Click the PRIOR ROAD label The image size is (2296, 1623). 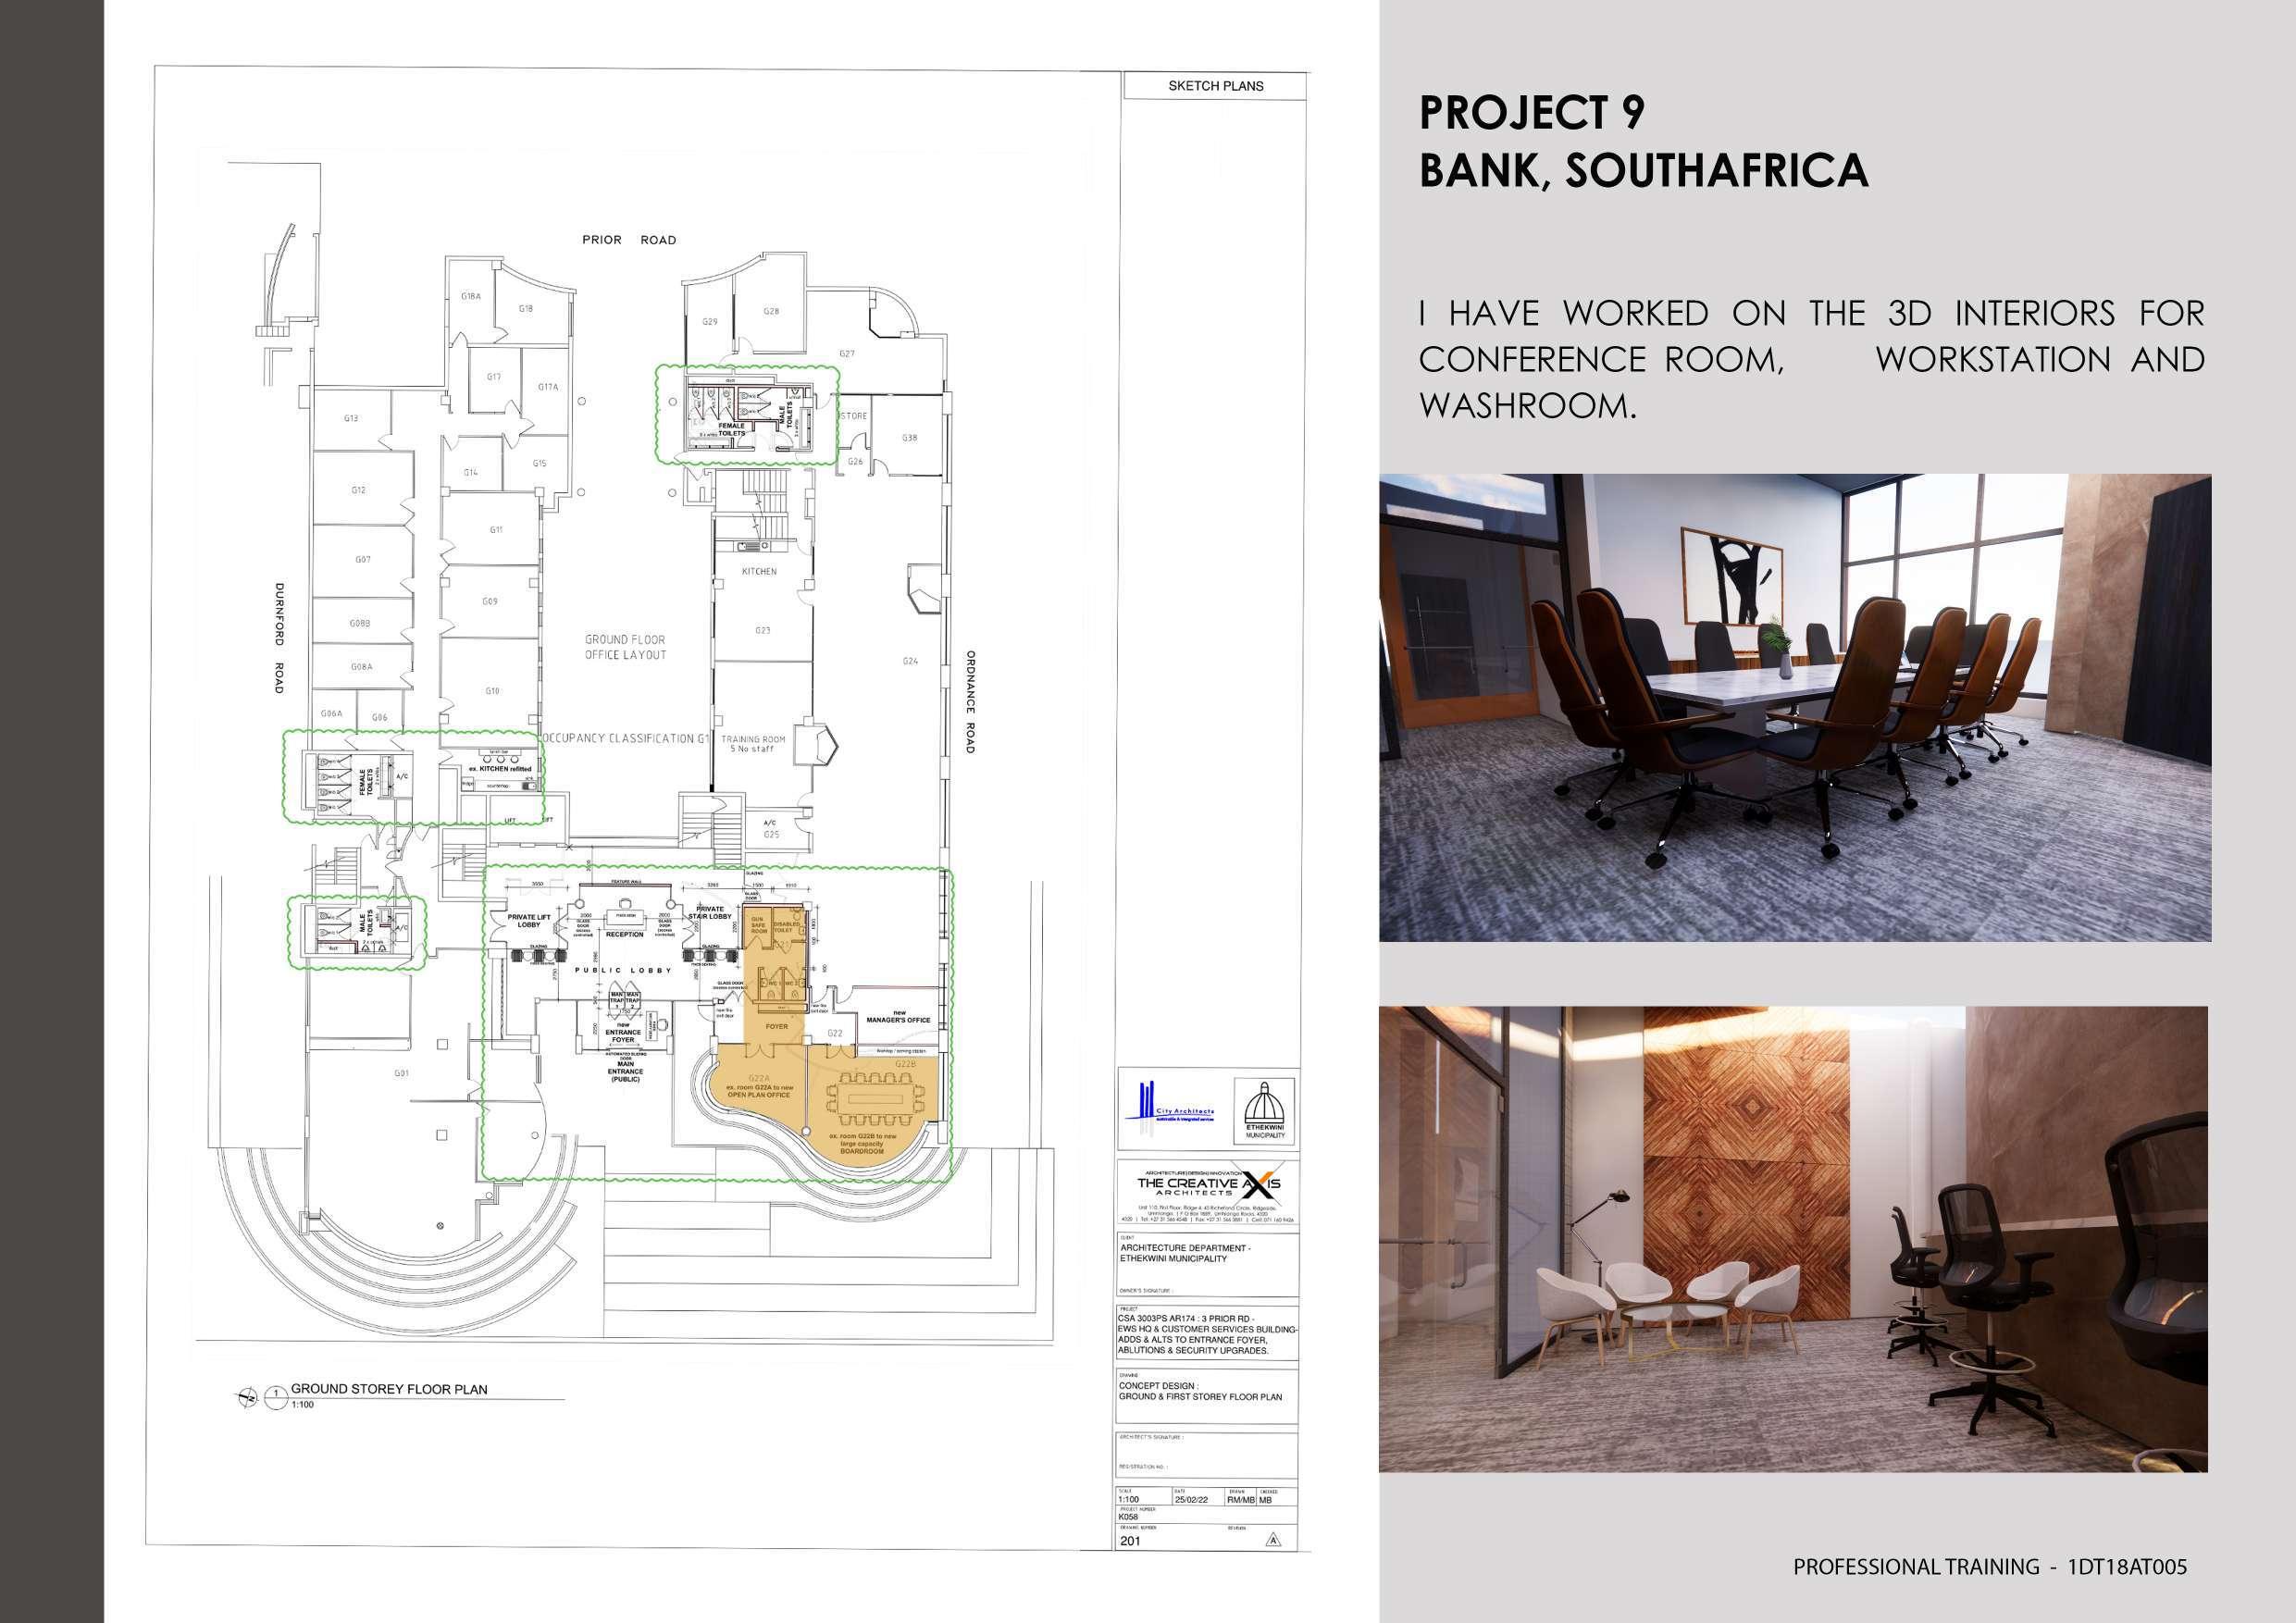coord(629,240)
